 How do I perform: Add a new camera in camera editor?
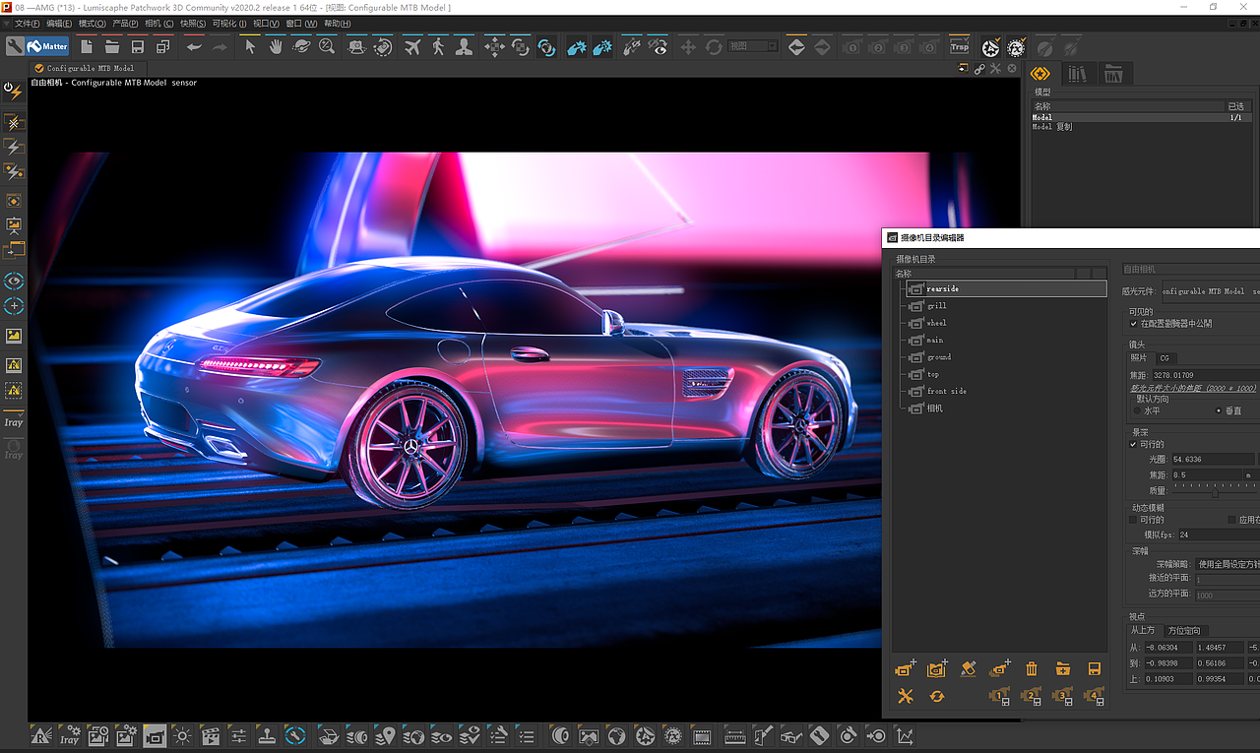[x=906, y=668]
